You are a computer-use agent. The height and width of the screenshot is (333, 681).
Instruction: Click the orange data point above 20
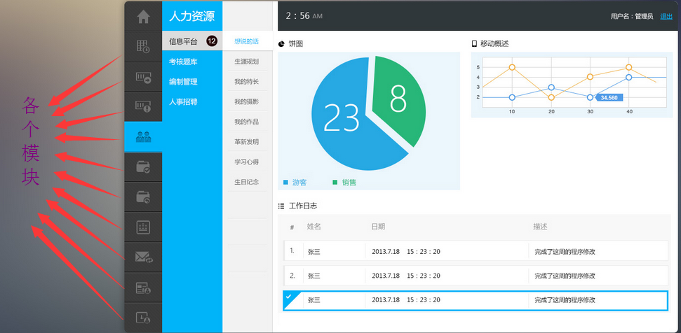pyautogui.click(x=551, y=97)
